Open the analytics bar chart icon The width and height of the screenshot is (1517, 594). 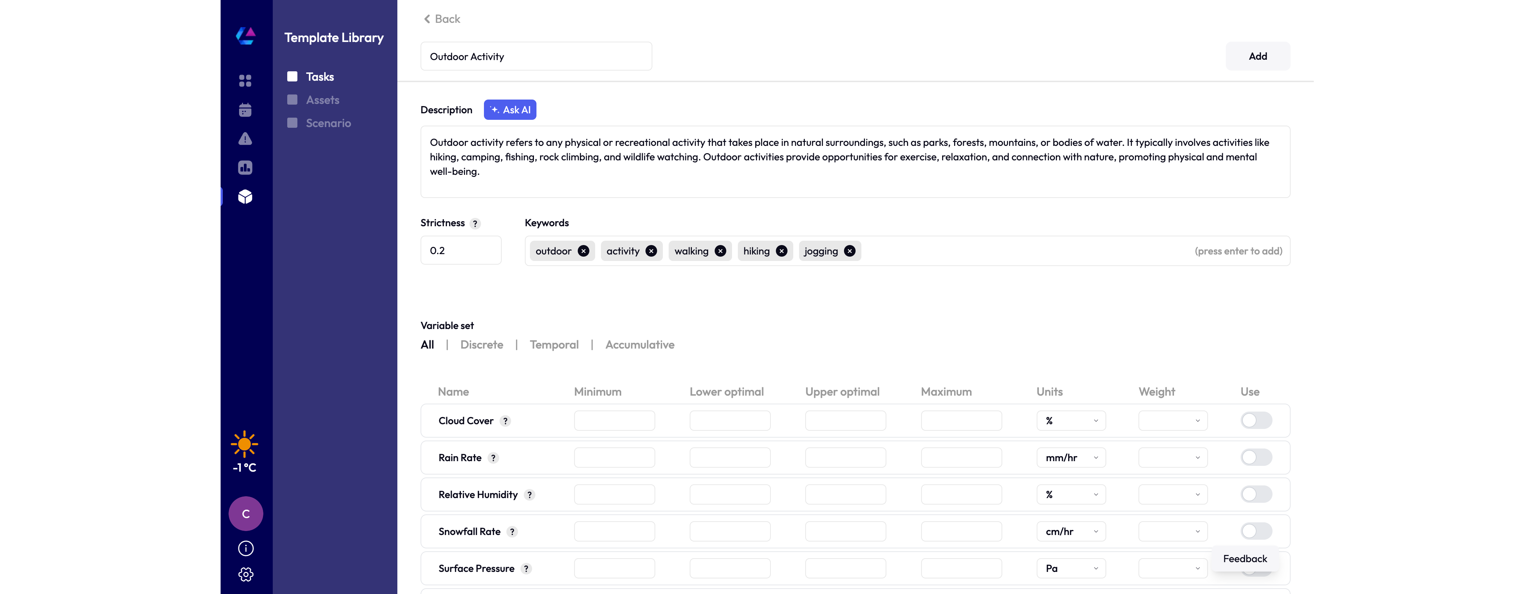pos(245,168)
